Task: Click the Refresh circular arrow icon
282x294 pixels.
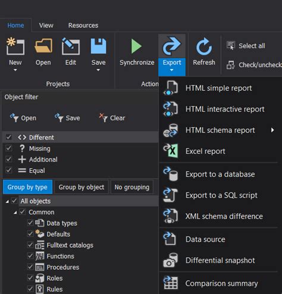Action: [x=204, y=47]
